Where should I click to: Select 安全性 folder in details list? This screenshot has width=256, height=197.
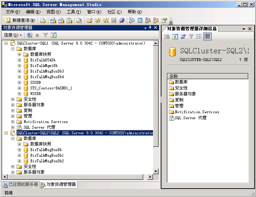pyautogui.click(x=178, y=88)
